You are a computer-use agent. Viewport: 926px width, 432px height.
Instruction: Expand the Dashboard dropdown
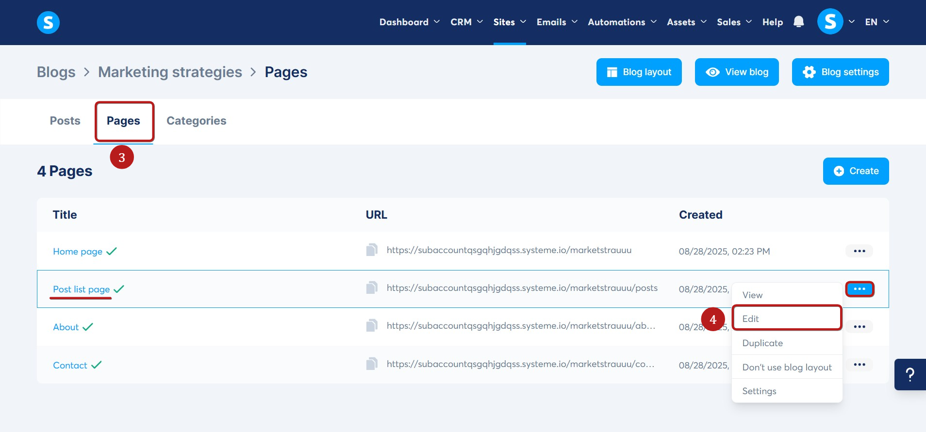410,22
